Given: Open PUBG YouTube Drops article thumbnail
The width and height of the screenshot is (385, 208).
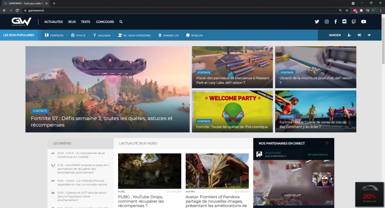Looking at the screenshot, I should 150,171.
